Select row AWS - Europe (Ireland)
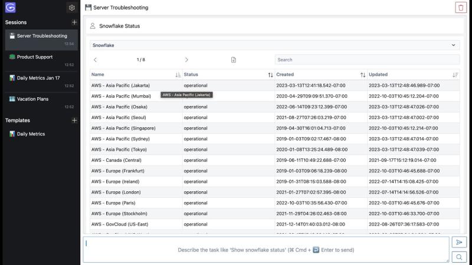The image size is (472, 265). click(274, 181)
